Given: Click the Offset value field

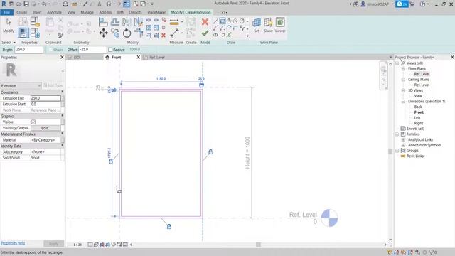Looking at the screenshot, I should pos(92,50).
